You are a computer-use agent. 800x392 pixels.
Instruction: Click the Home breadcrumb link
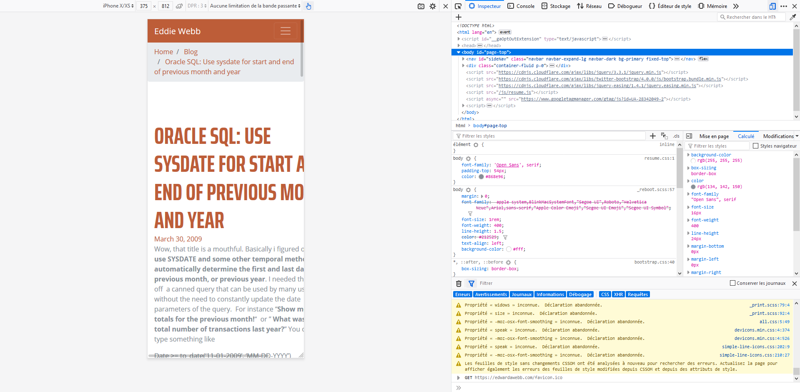tap(163, 52)
